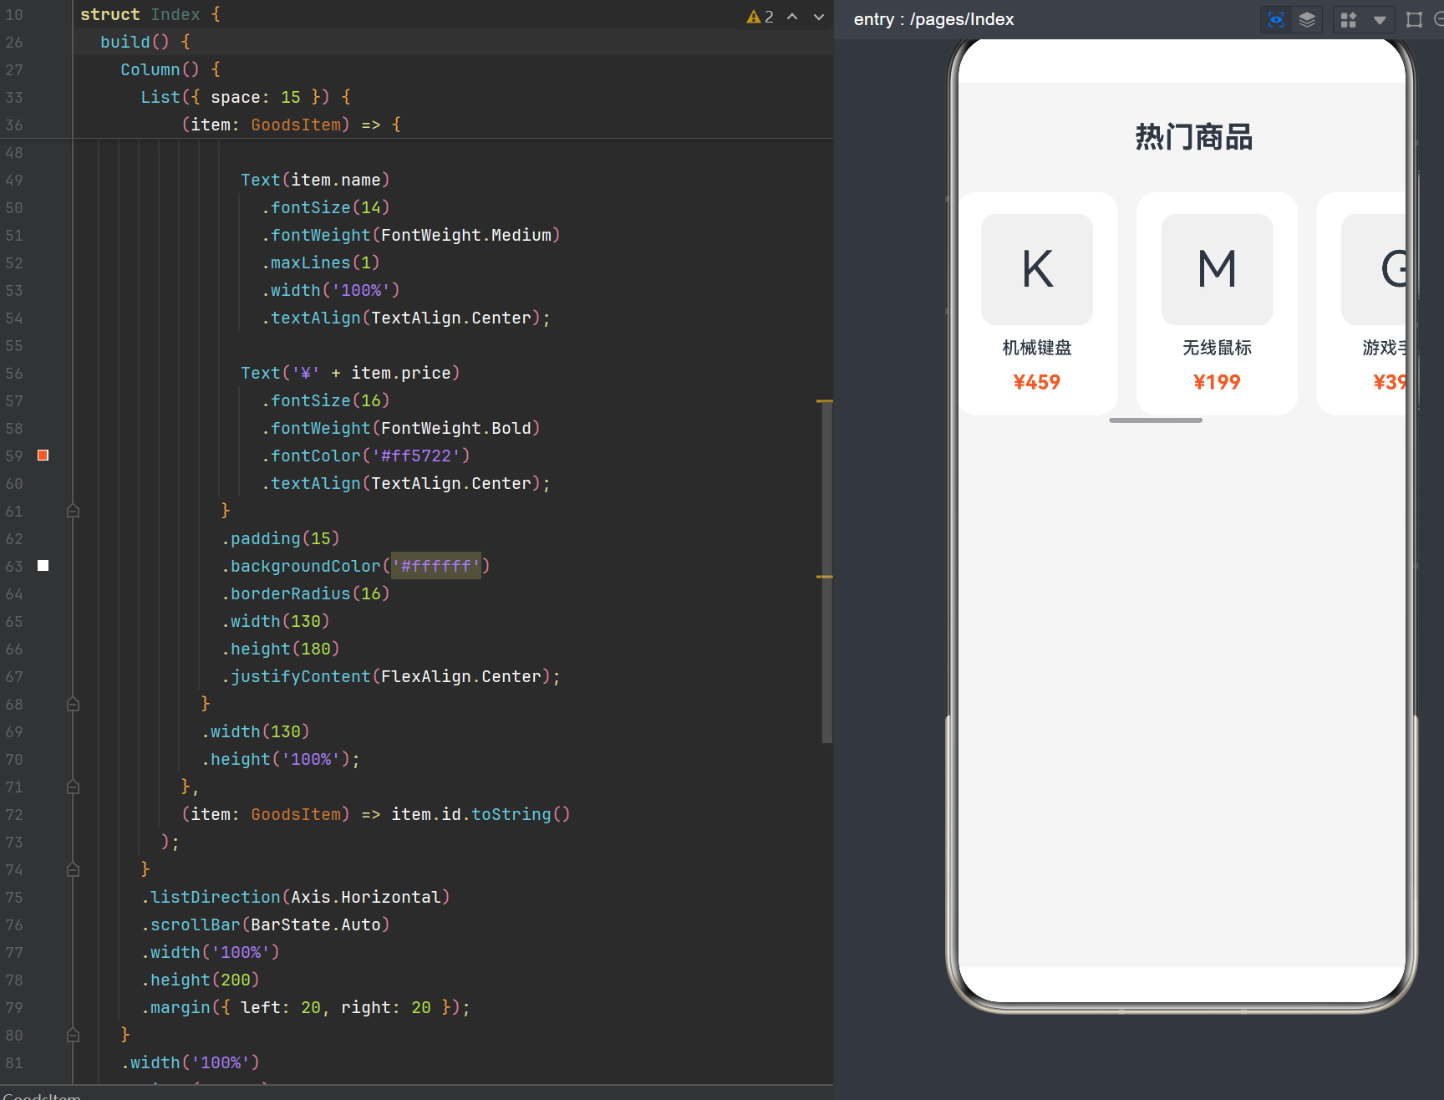The image size is (1444, 1100).
Task: Open the warnings indicator showing 2
Action: coord(760,17)
